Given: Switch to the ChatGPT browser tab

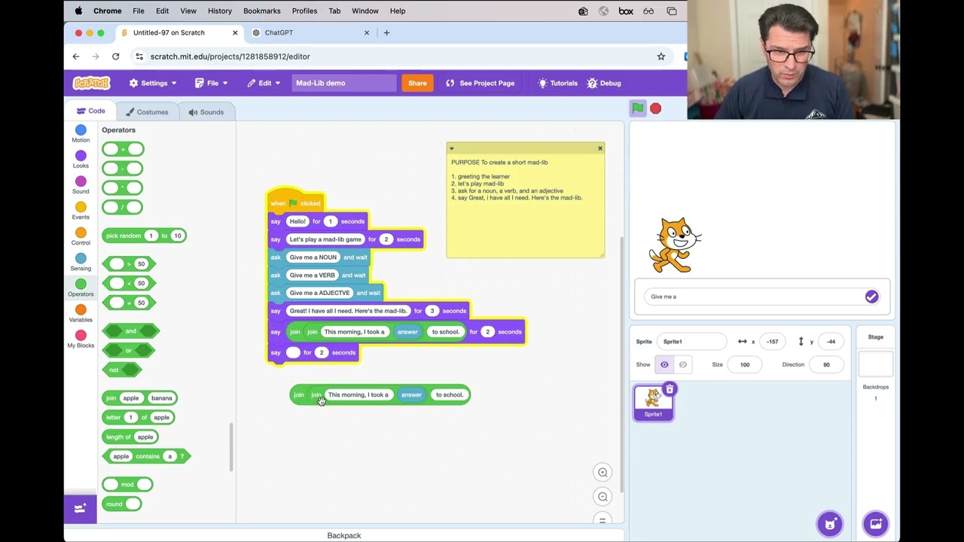Looking at the screenshot, I should point(309,32).
